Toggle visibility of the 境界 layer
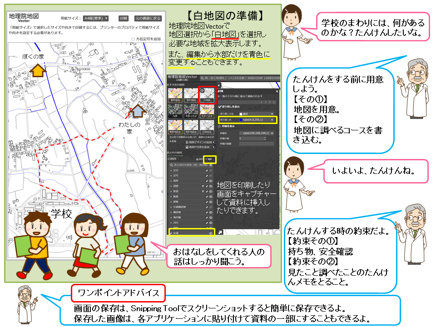This screenshot has width=436, height=327. [211, 181]
